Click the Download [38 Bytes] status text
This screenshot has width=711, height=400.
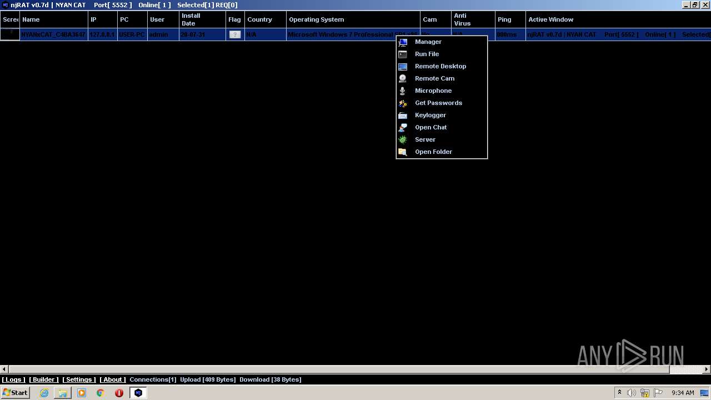point(271,379)
